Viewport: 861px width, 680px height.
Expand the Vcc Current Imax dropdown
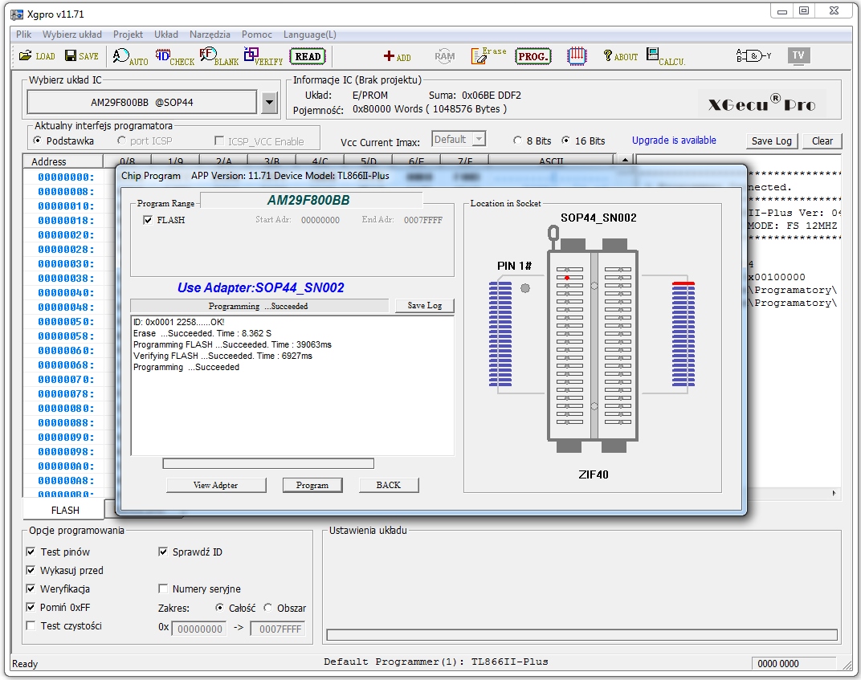coord(479,139)
